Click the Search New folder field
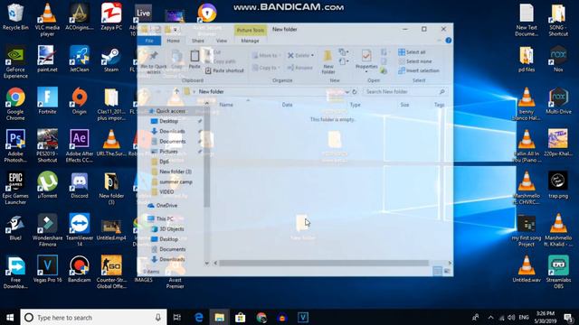Screen dimensions: 579x325 (405, 92)
